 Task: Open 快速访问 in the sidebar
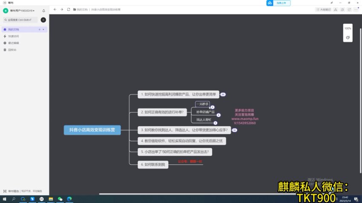coord(14,36)
